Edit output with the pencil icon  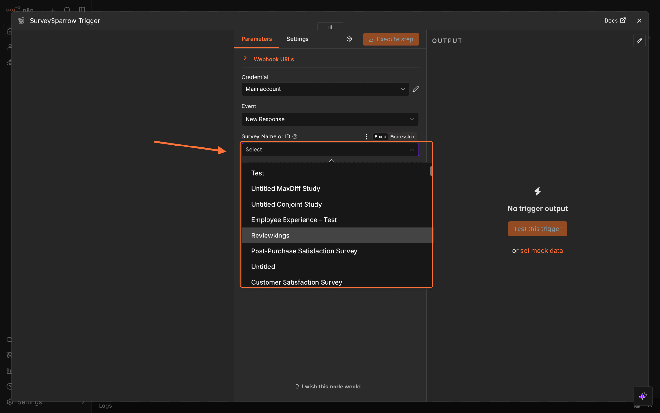(639, 41)
